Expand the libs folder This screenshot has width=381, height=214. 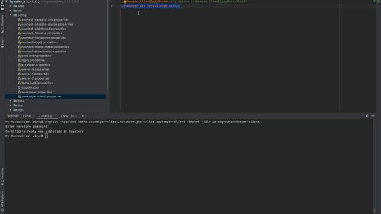[10, 106]
